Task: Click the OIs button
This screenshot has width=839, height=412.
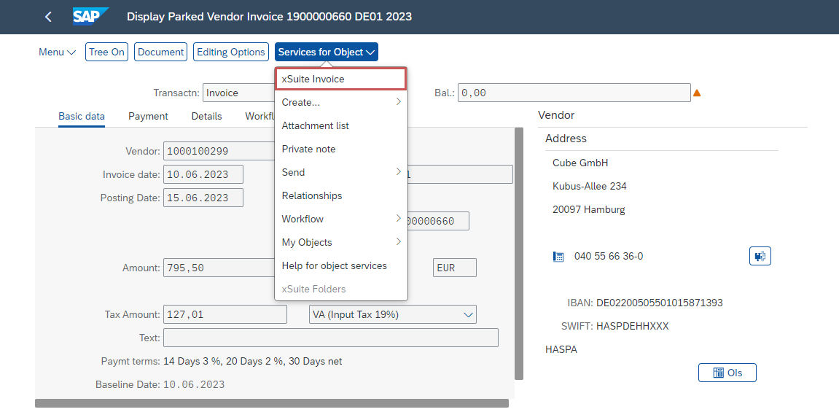Action: point(727,373)
